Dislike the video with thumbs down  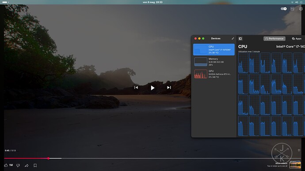[x=18, y=165]
